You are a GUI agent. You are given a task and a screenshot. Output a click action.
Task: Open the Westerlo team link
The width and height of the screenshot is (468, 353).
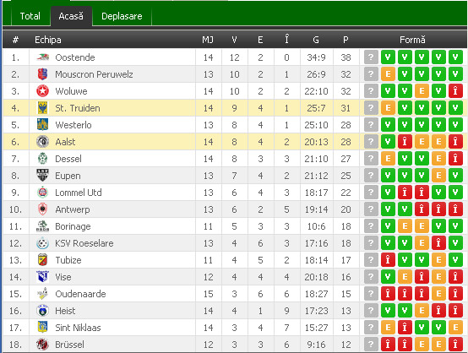tap(73, 125)
